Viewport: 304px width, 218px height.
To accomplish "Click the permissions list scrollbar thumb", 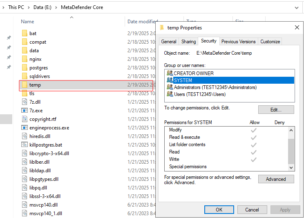I will point(291,151).
